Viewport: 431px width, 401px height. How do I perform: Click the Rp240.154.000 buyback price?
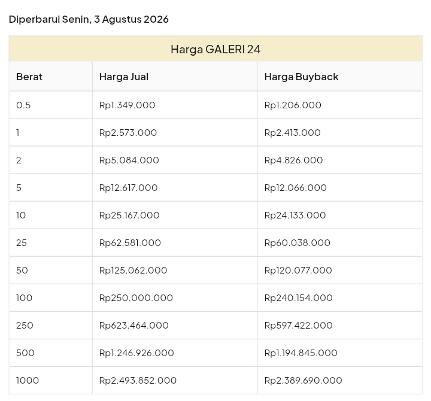pyautogui.click(x=299, y=297)
